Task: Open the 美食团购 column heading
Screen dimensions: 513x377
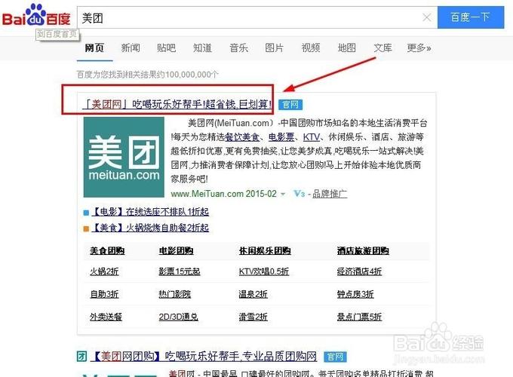Action: [x=107, y=251]
